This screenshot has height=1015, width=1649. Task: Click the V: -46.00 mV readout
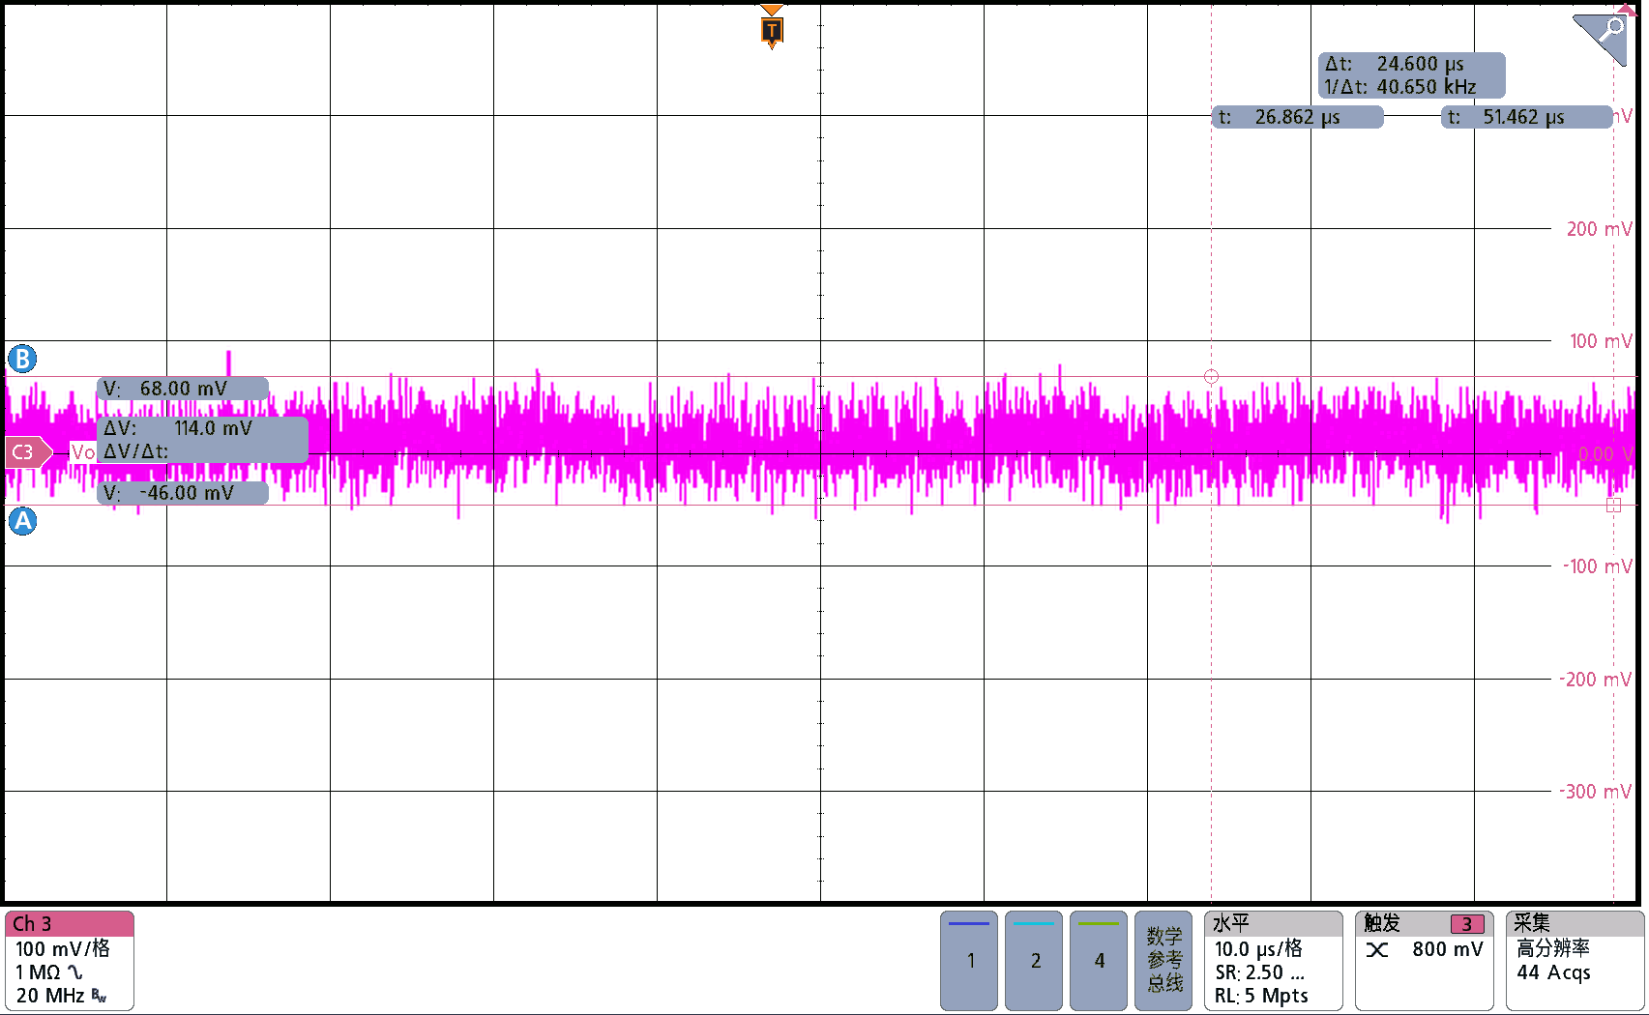[182, 493]
